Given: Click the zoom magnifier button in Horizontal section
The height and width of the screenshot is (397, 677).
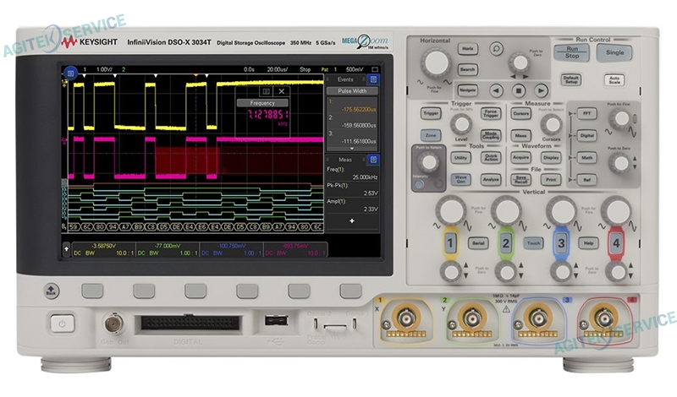Looking at the screenshot, I should [496, 49].
